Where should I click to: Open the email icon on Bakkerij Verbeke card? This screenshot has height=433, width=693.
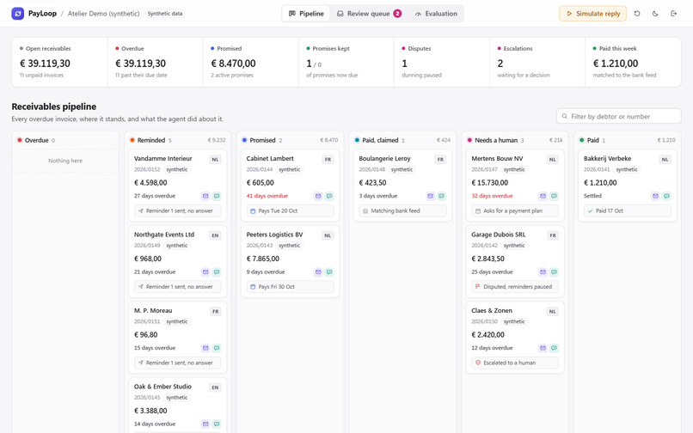click(655, 196)
